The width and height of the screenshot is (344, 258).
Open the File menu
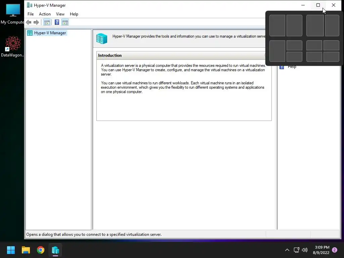tap(31, 14)
